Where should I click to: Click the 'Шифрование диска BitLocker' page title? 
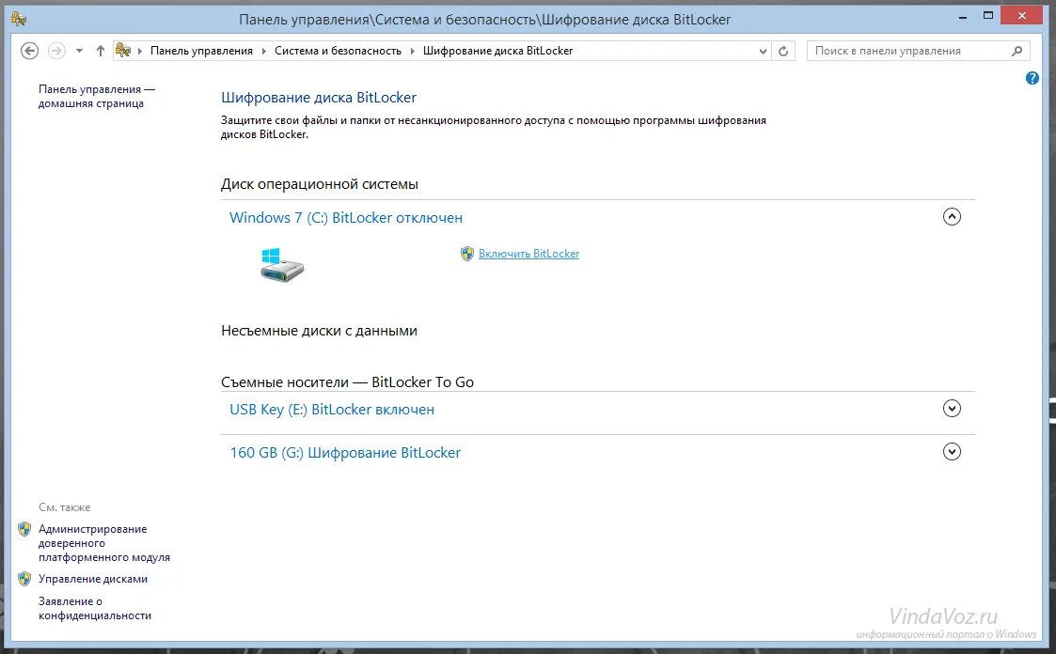(319, 98)
